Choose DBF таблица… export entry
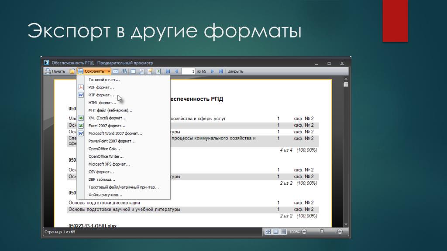Viewport: 447px width, 251px height. 124,180
